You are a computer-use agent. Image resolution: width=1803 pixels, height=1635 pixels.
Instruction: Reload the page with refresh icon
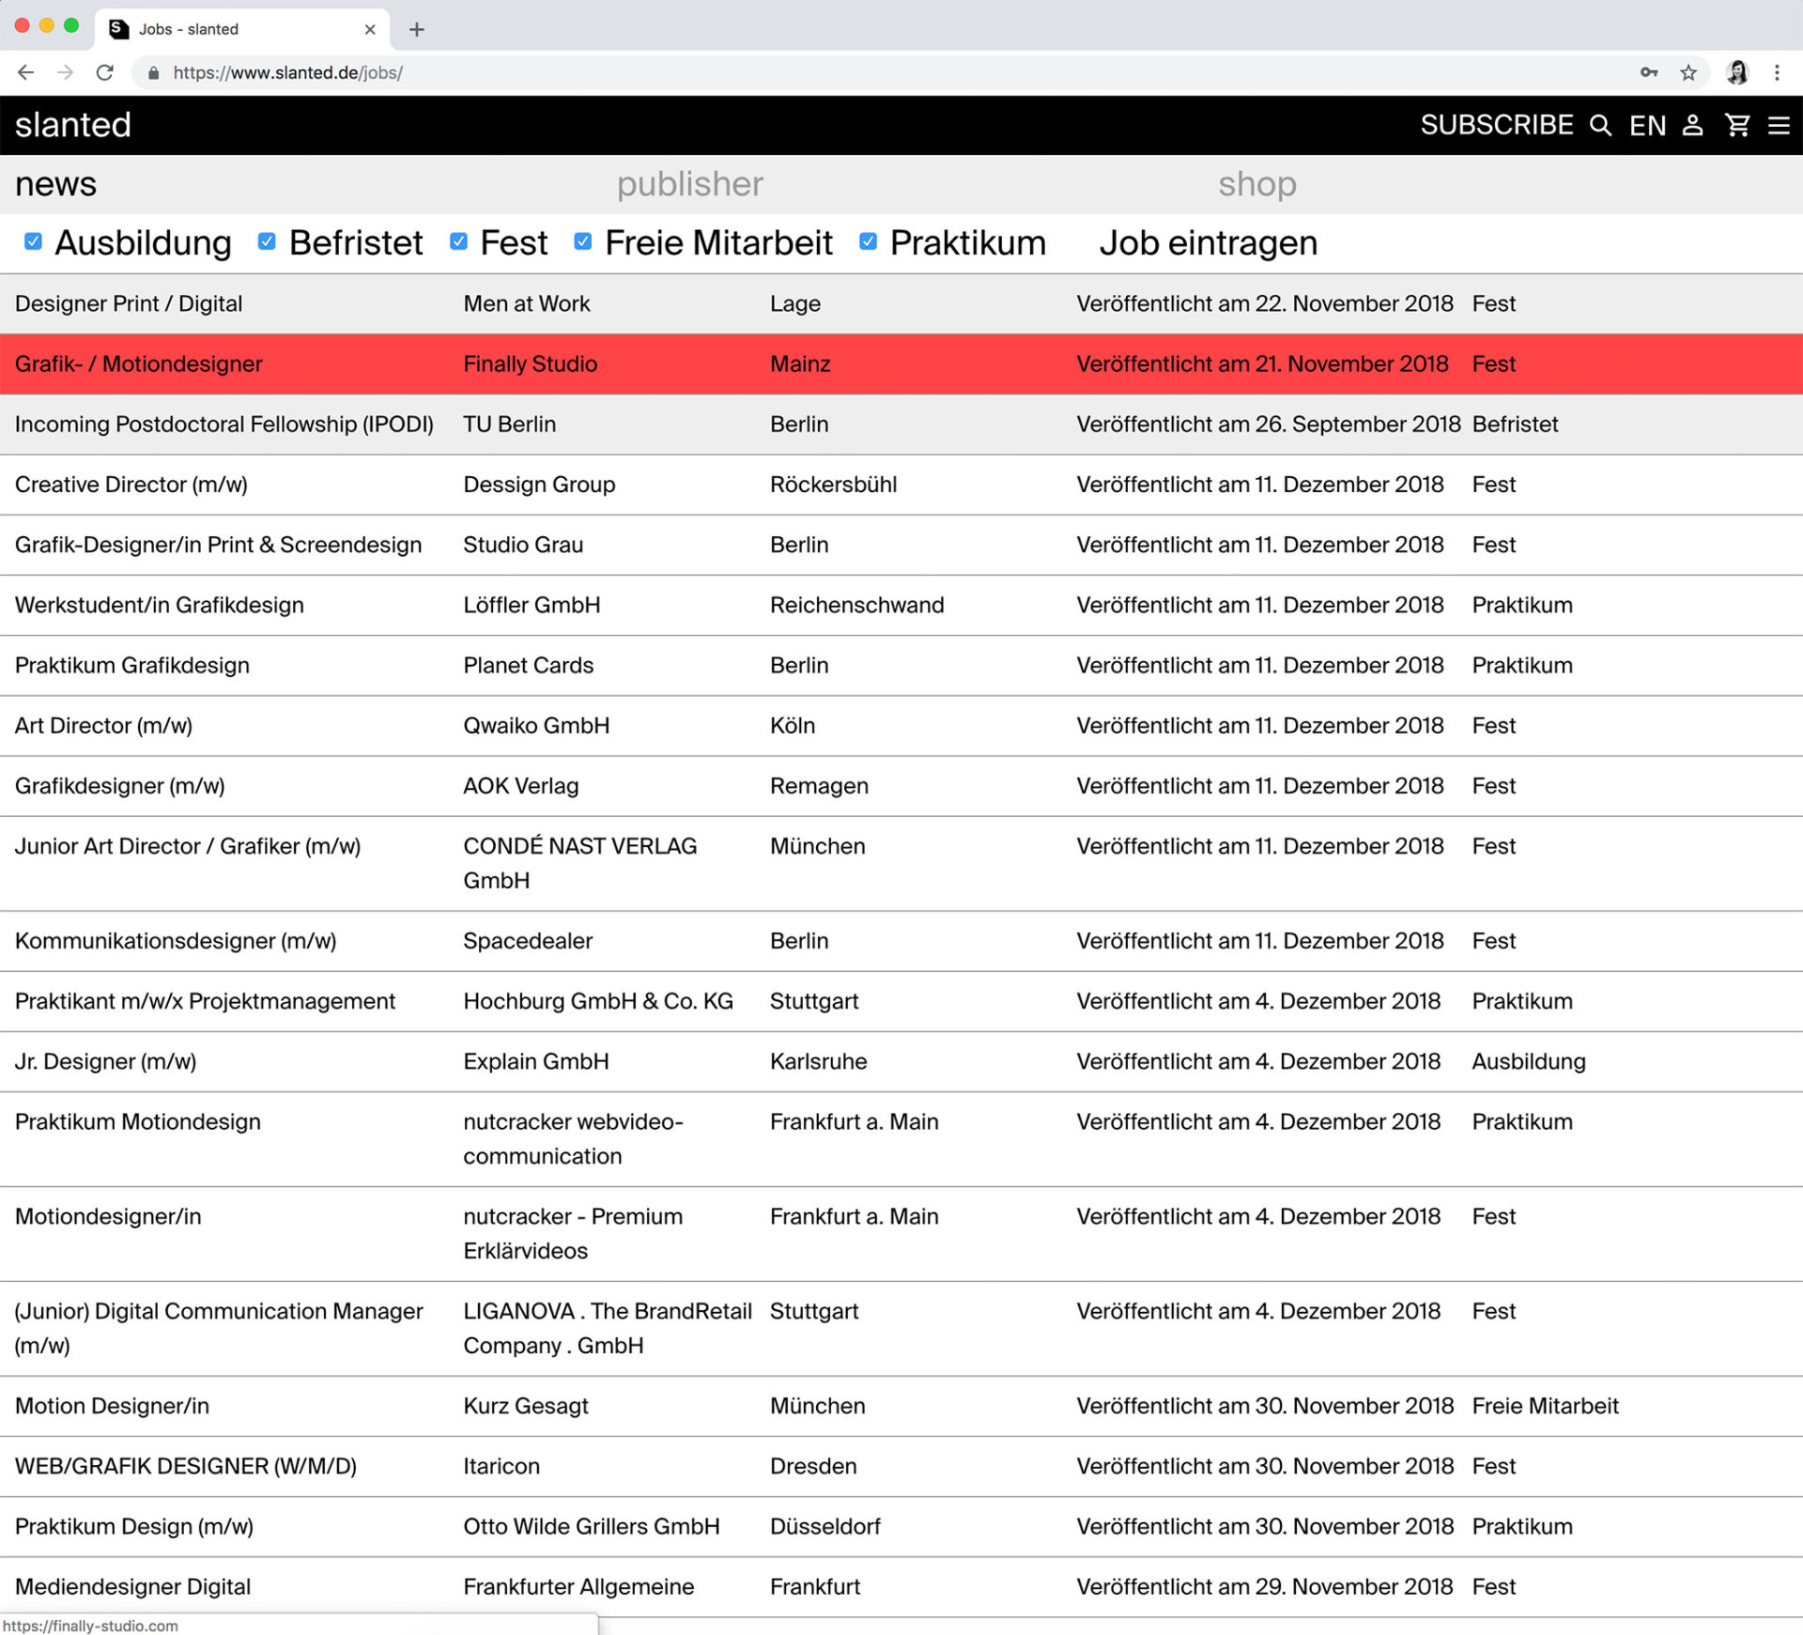click(x=105, y=72)
